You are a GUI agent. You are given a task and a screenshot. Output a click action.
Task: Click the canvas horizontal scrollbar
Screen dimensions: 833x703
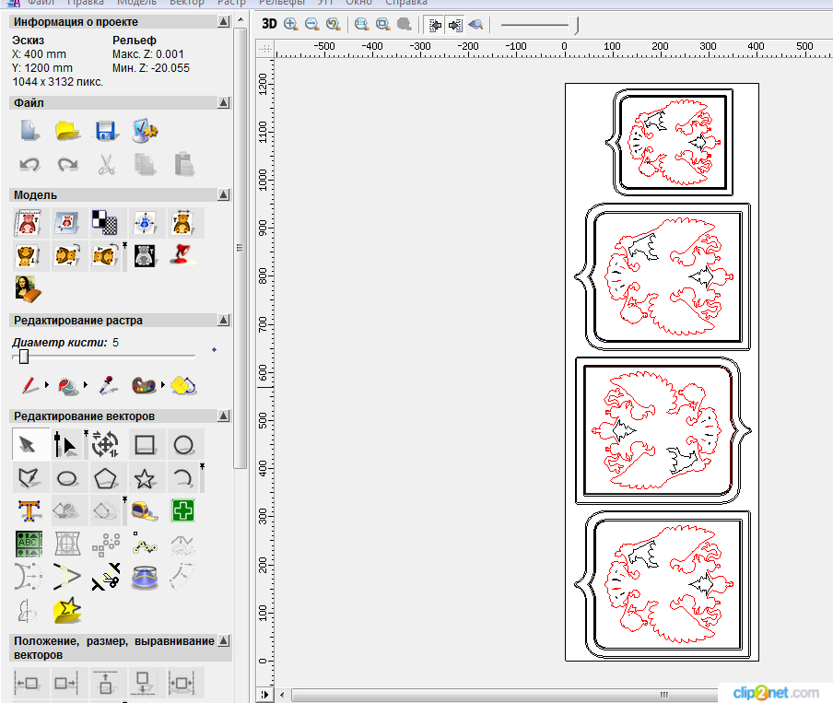pyautogui.click(x=505, y=695)
